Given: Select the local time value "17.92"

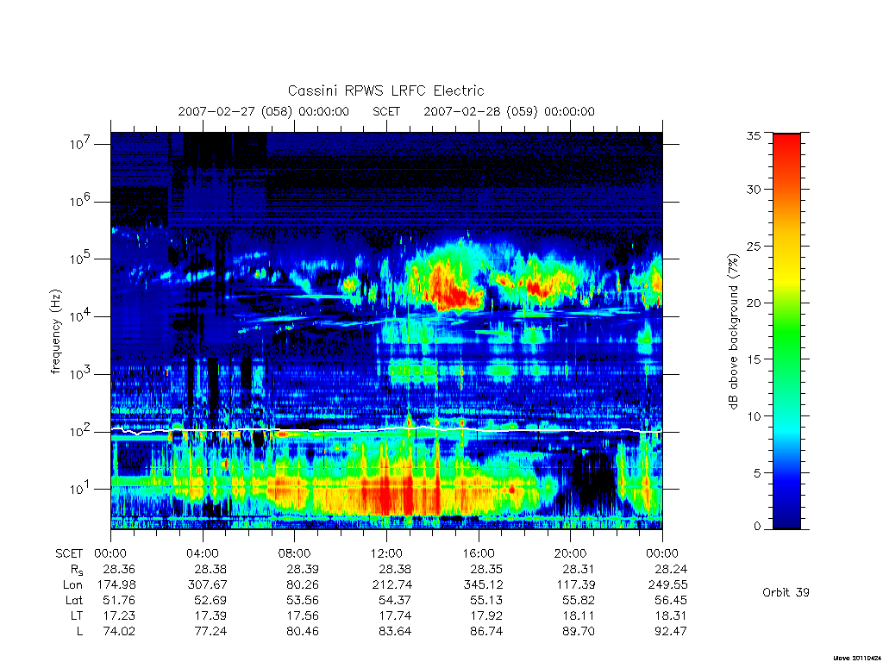Looking at the screenshot, I should point(486,615).
